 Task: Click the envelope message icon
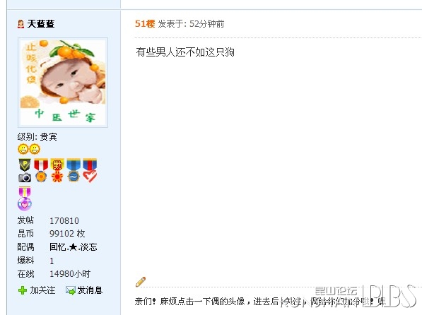tap(71, 290)
